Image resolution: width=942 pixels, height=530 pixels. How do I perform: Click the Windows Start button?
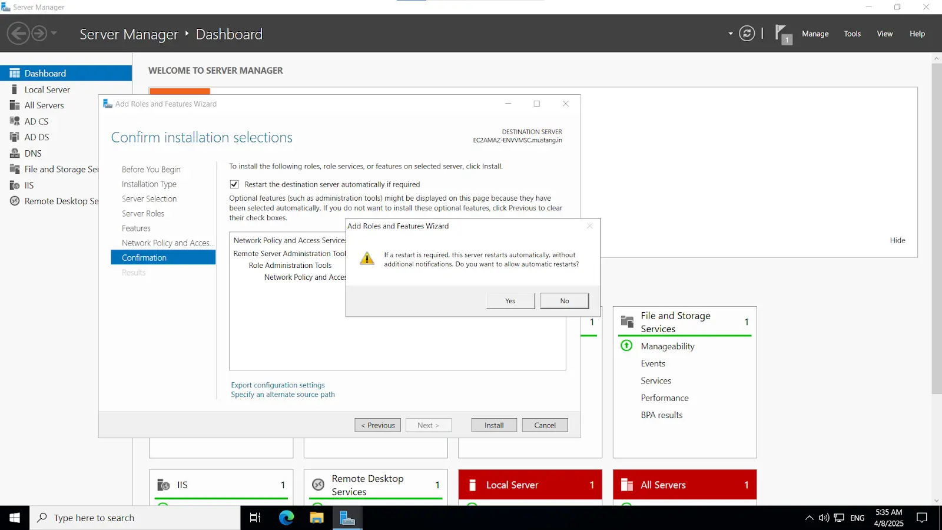click(x=14, y=518)
